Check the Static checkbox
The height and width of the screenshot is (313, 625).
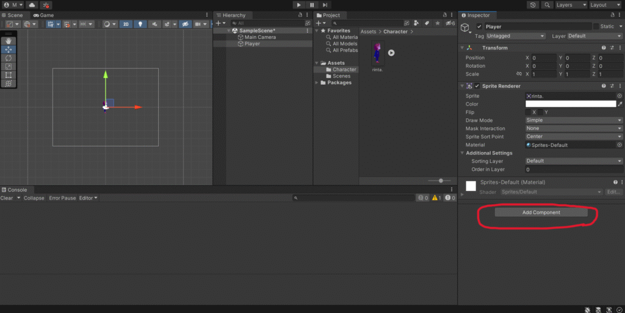[597, 27]
